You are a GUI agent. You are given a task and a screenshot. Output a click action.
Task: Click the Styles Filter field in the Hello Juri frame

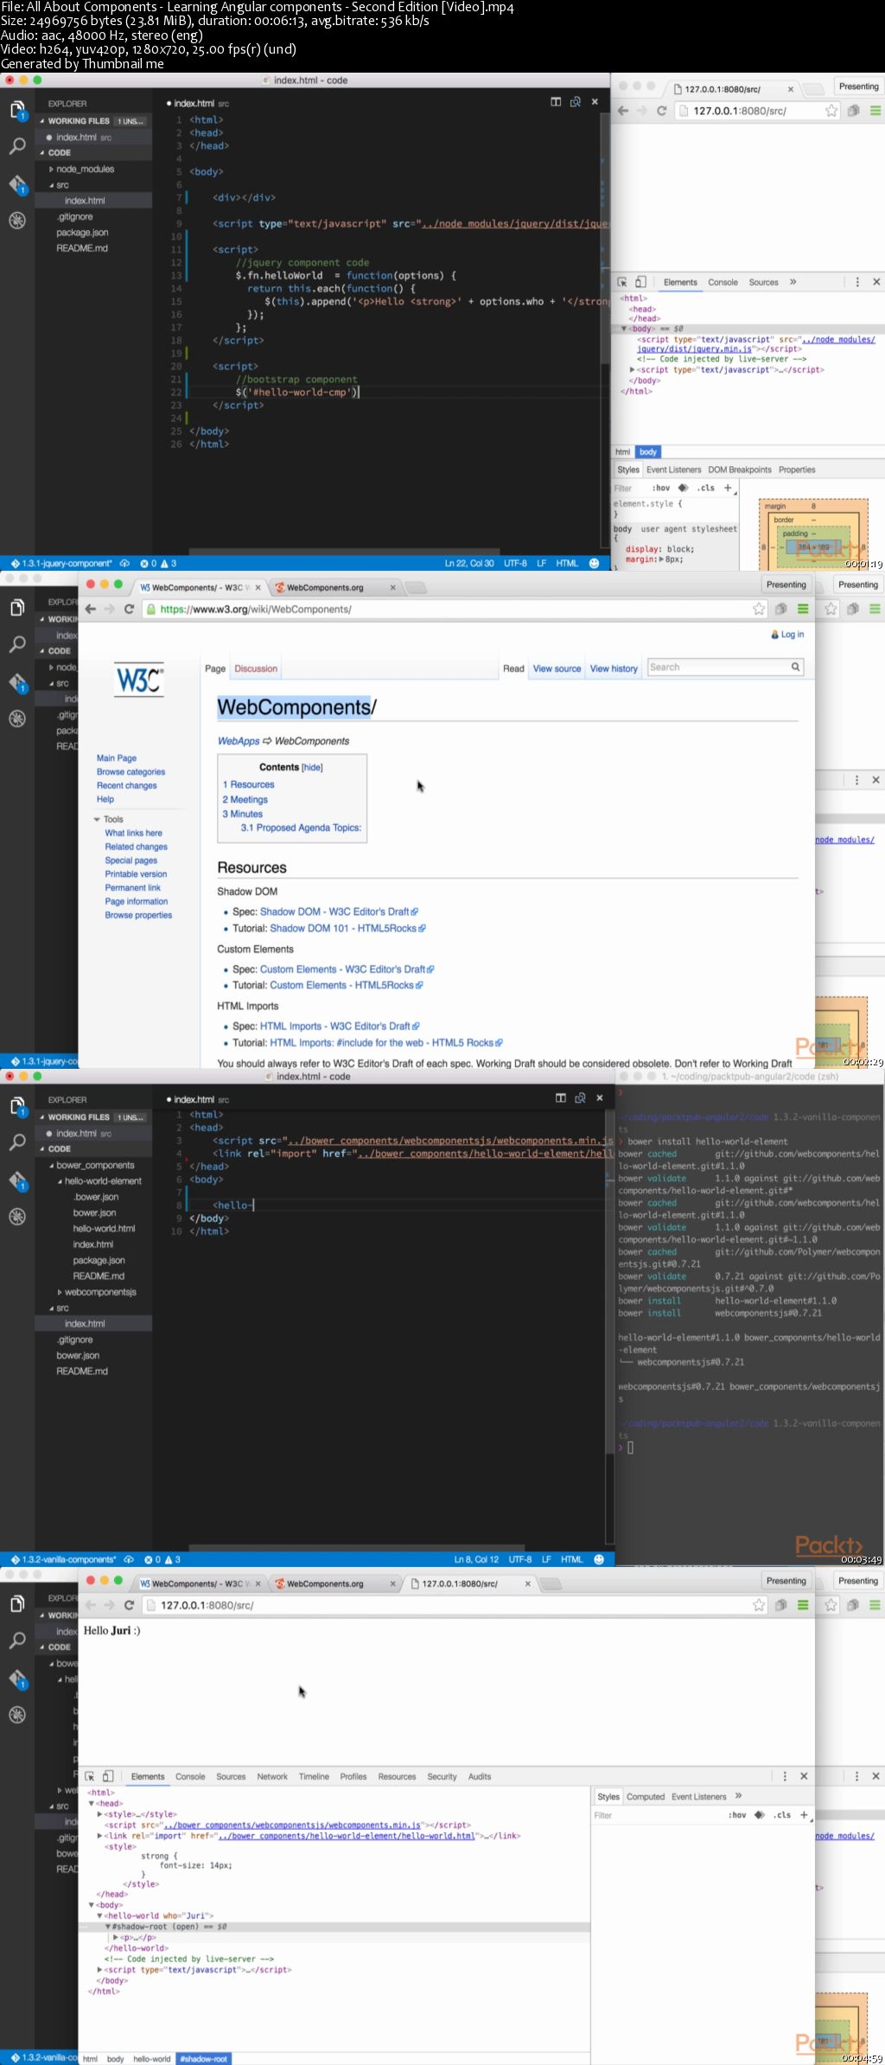point(658,1815)
